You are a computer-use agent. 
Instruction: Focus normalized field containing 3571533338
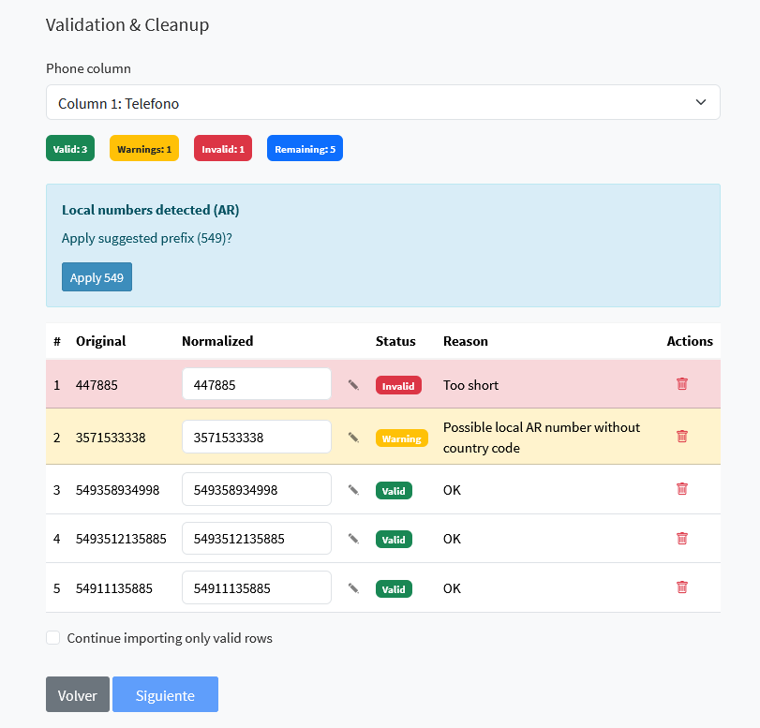257,437
